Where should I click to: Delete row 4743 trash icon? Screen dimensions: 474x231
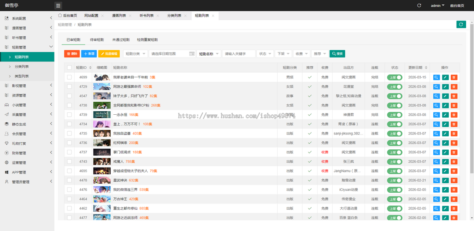click(x=454, y=162)
